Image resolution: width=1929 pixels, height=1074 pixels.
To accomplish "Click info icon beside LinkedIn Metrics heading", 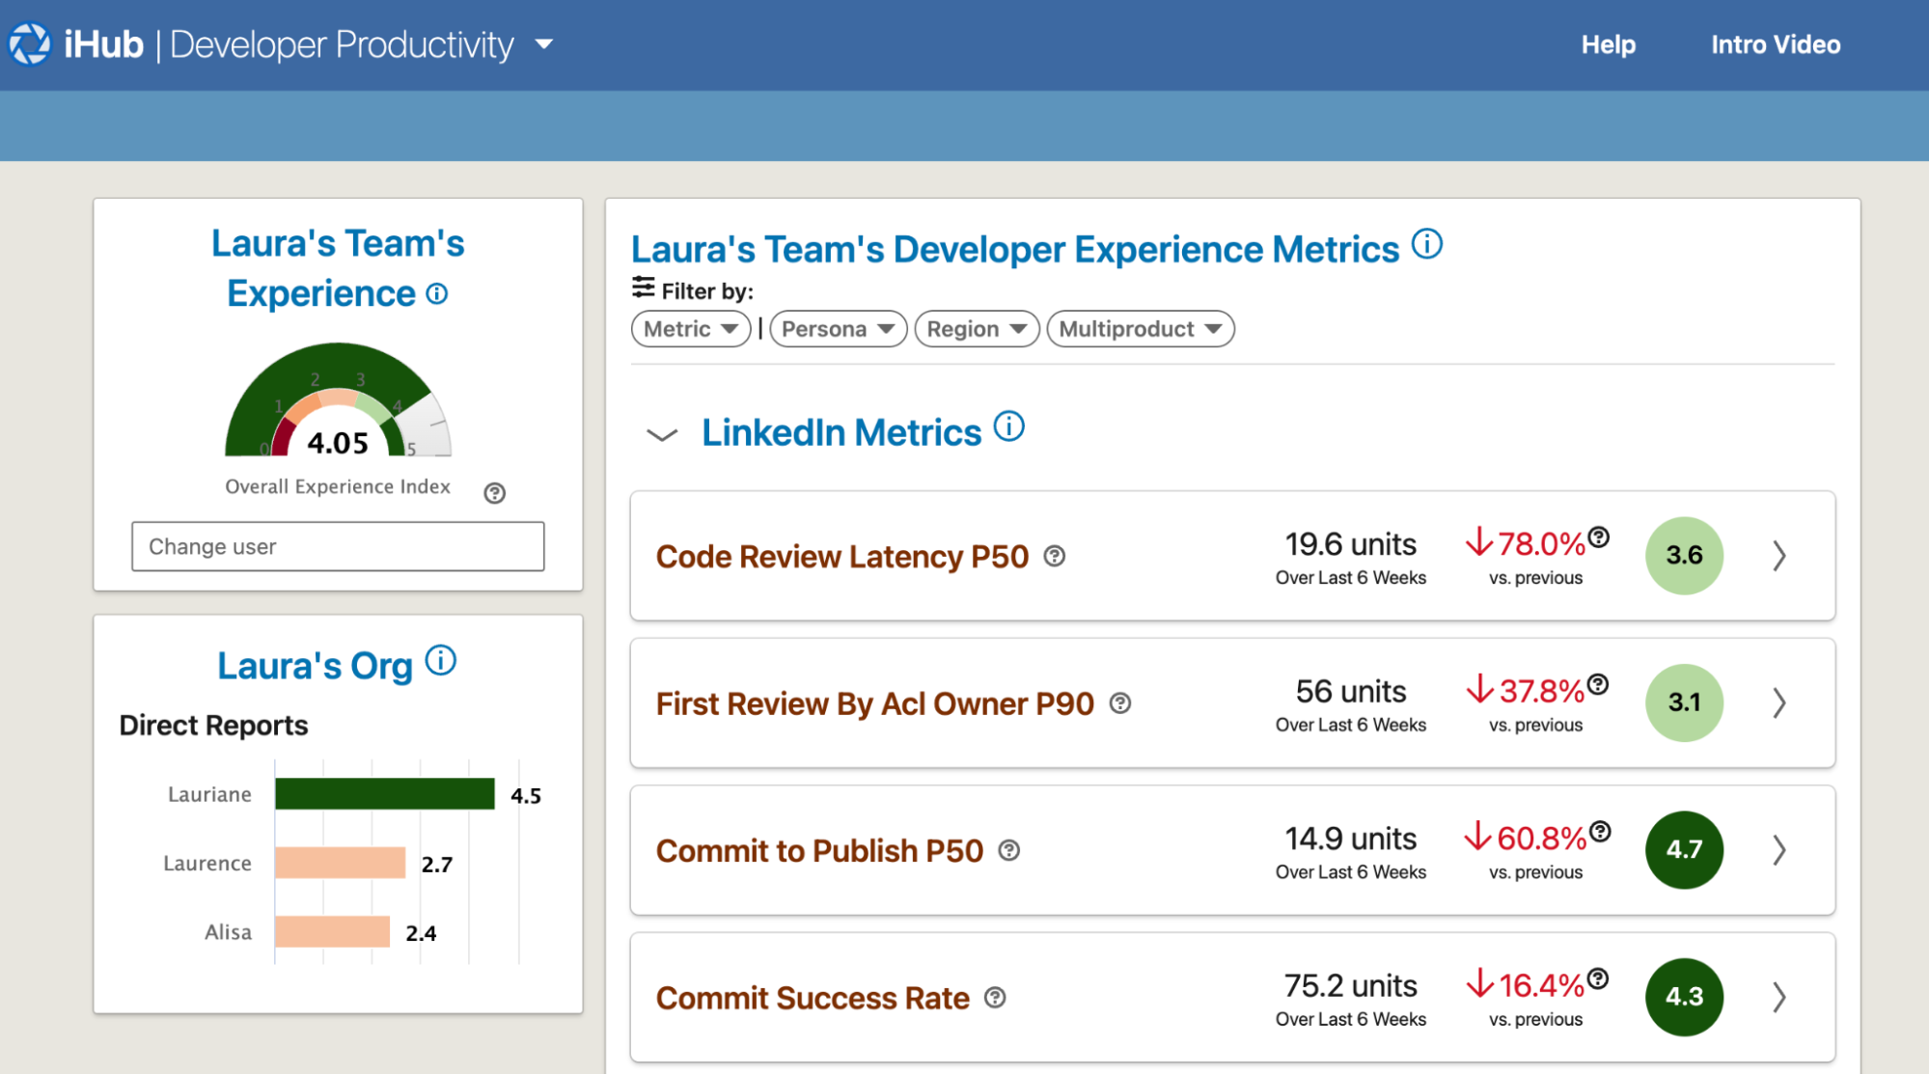I will pos(1009,427).
